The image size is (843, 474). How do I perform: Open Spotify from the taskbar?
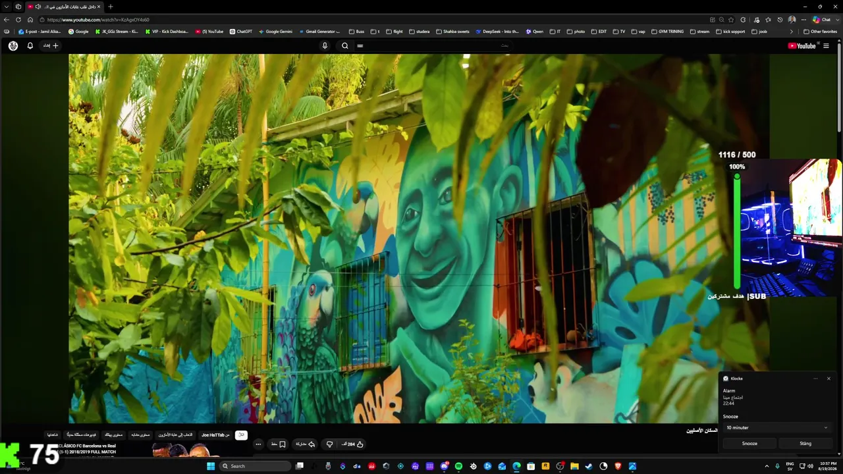coord(458,466)
